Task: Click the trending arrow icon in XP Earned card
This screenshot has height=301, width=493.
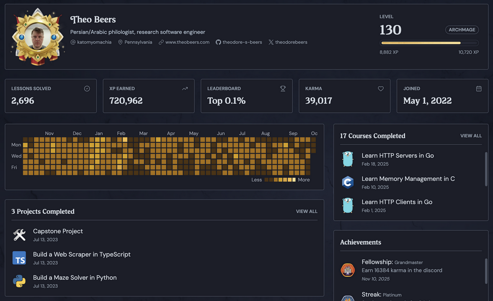Action: tap(185, 89)
